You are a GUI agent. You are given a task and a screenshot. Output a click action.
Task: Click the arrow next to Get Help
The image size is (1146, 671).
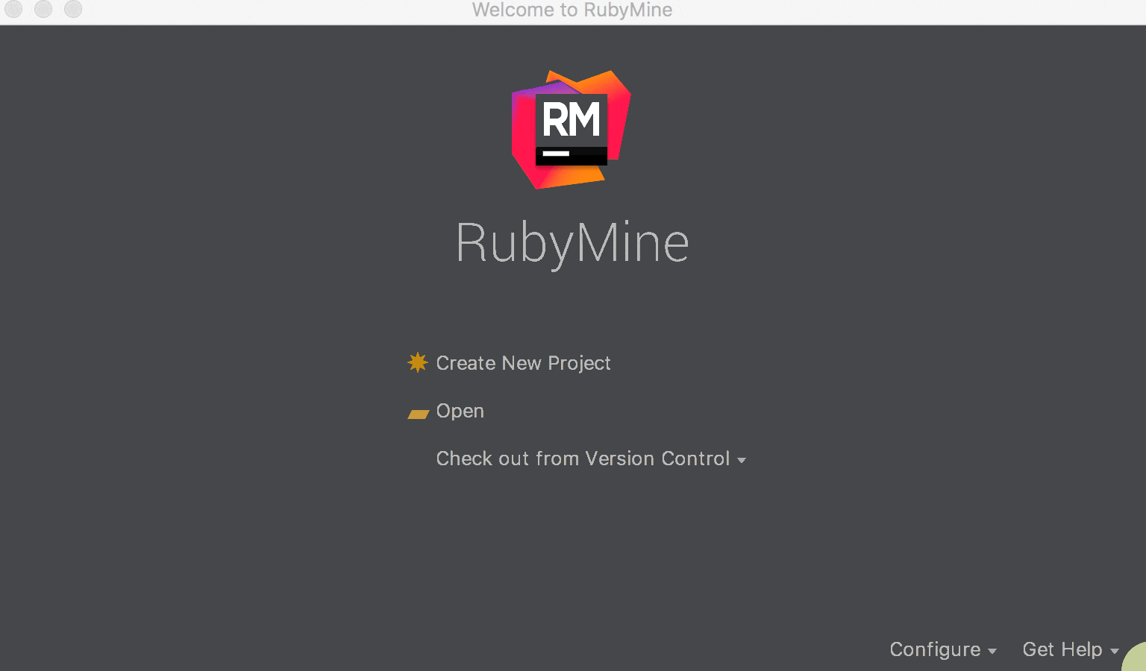pyautogui.click(x=1115, y=652)
